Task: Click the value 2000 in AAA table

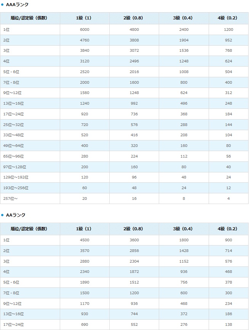Action: [85, 83]
